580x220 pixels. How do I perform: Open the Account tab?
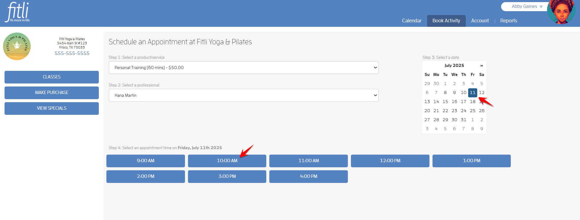tap(480, 20)
